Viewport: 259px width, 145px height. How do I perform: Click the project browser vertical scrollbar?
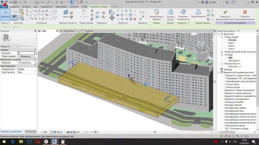pos(257,71)
